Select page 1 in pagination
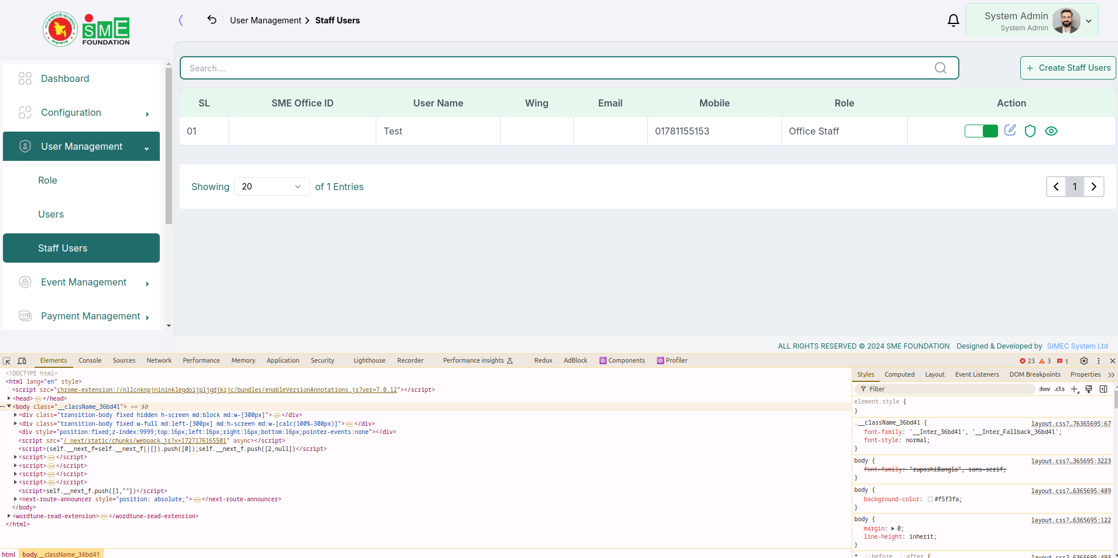Image resolution: width=1118 pixels, height=558 pixels. click(1075, 187)
